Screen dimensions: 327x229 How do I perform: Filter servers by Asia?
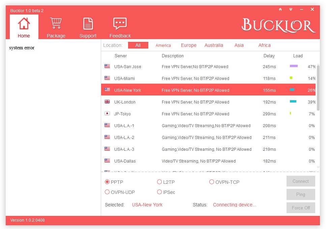[x=239, y=45]
